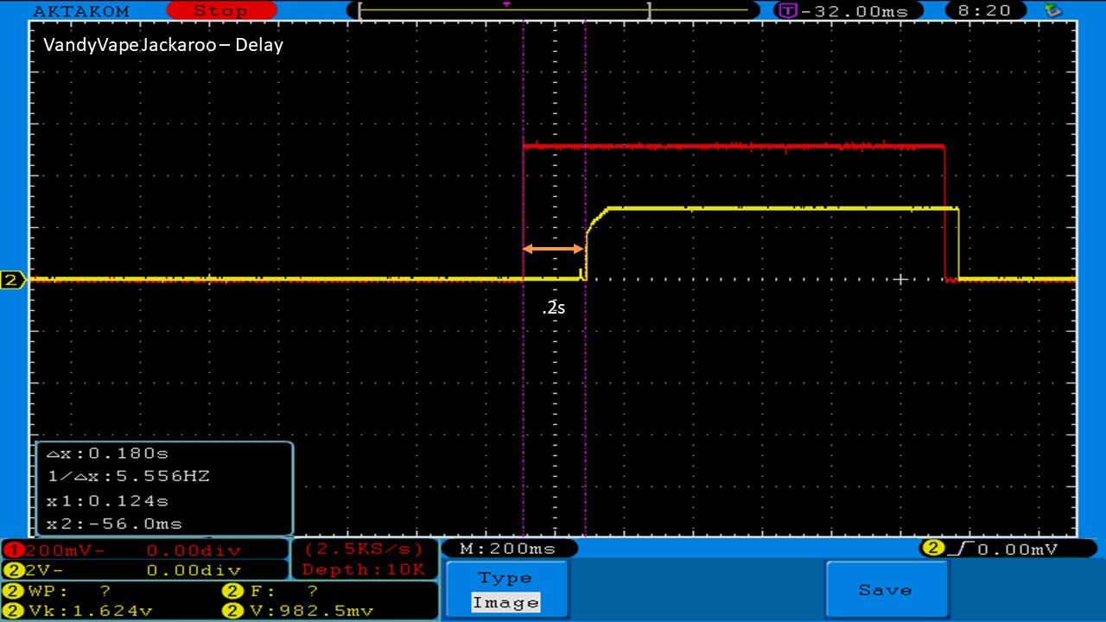Click the channel 2 ground marker on left edge
Image resolution: width=1106 pixels, height=622 pixels.
pyautogui.click(x=13, y=280)
